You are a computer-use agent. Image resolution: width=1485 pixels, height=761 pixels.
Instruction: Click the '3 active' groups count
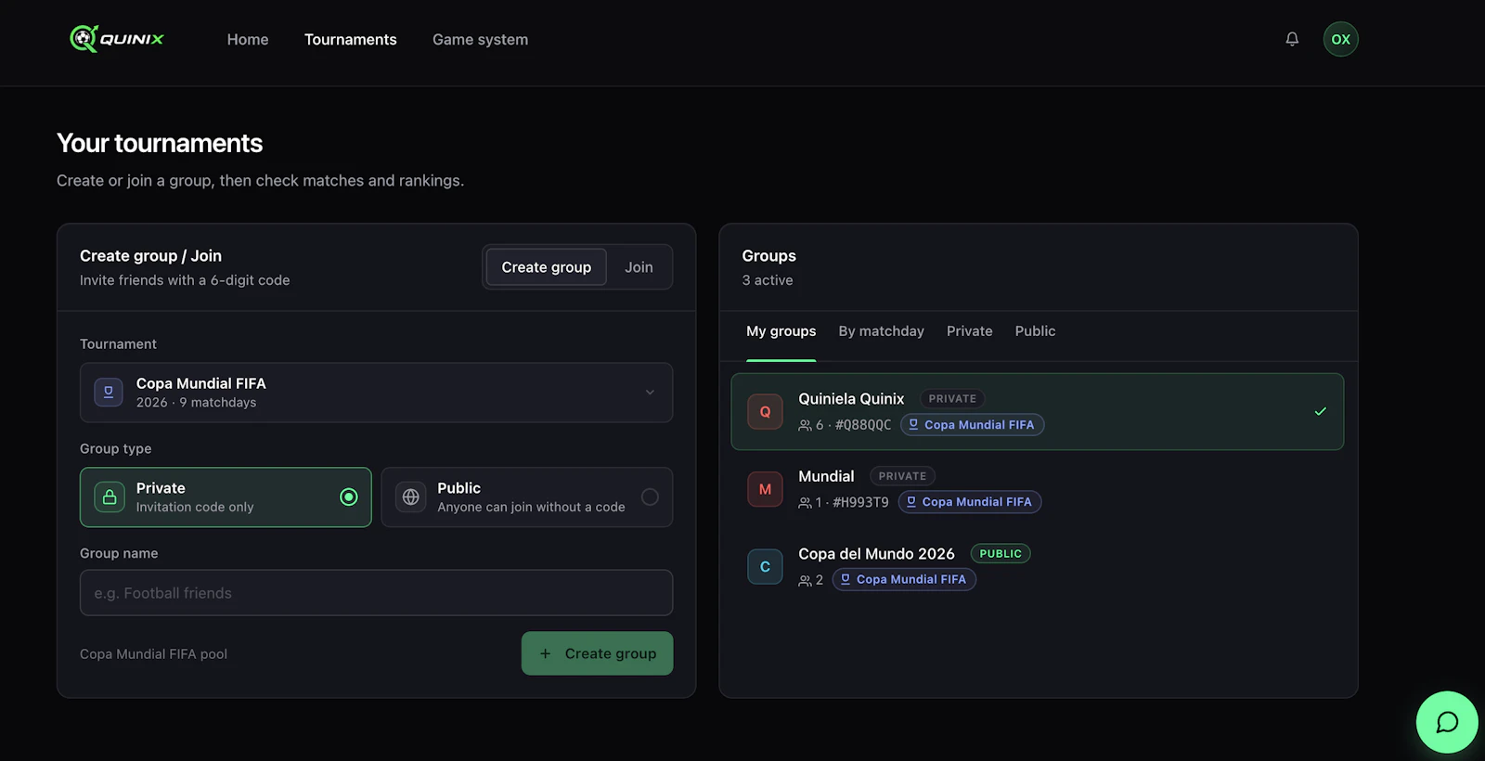pos(768,280)
